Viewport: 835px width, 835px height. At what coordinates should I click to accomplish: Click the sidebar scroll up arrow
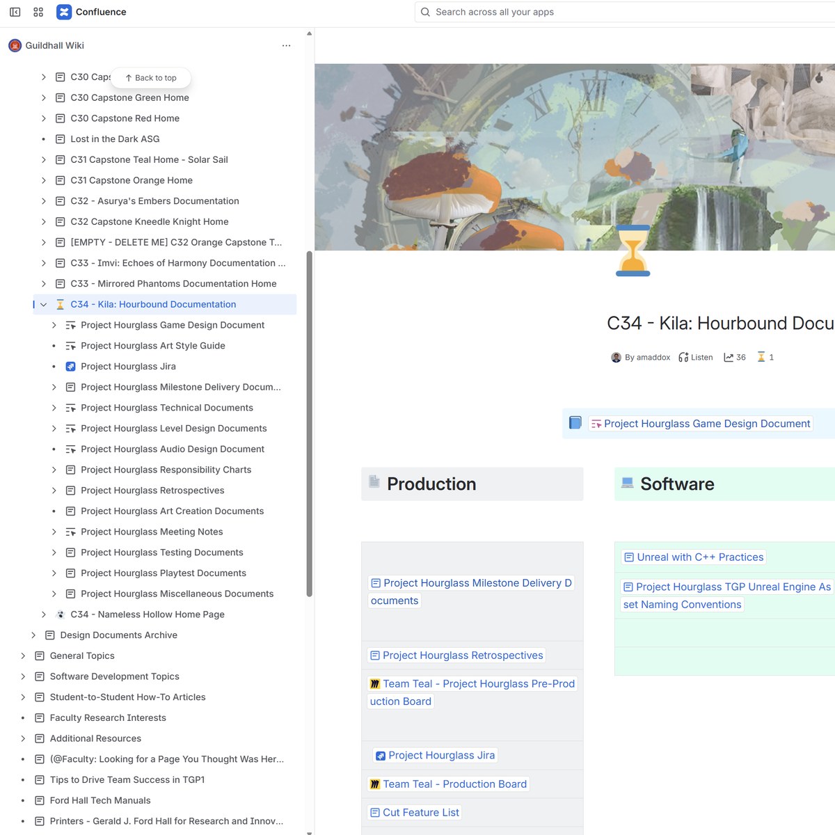[x=309, y=33]
